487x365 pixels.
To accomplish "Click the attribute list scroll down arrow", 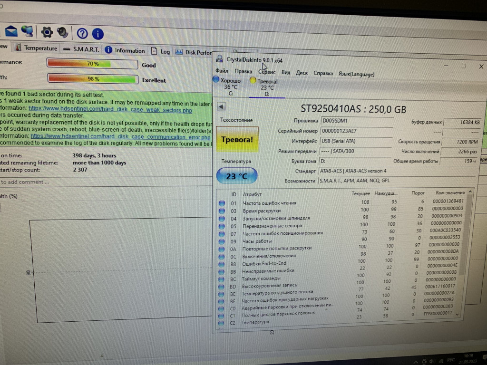I will (458, 314).
